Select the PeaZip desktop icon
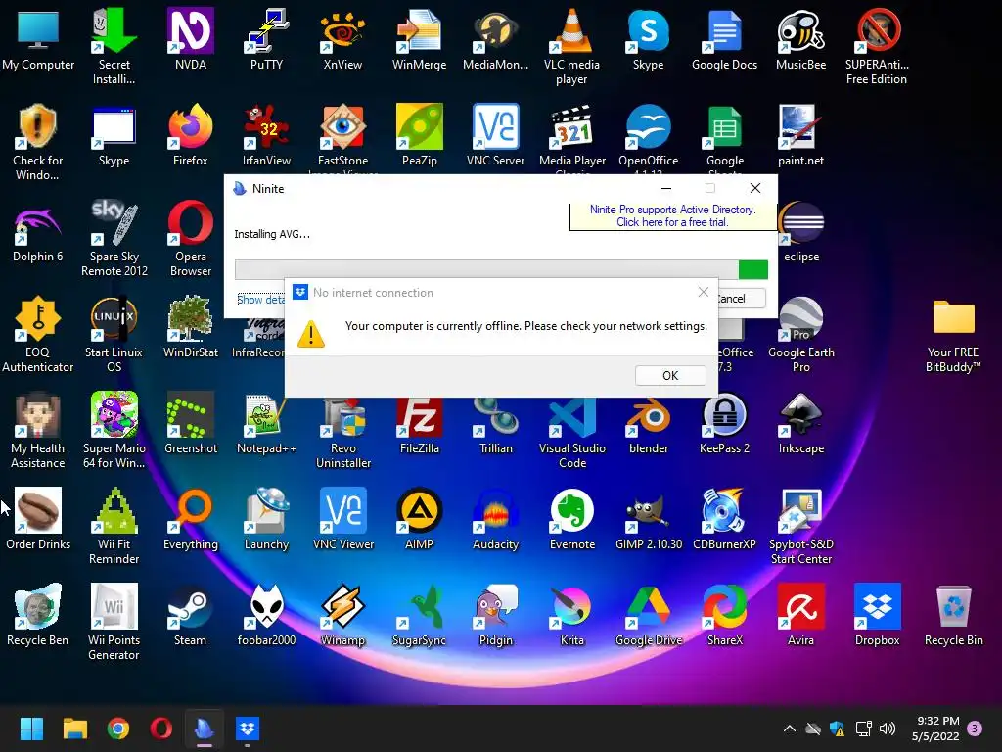The image size is (1002, 752). tap(419, 134)
